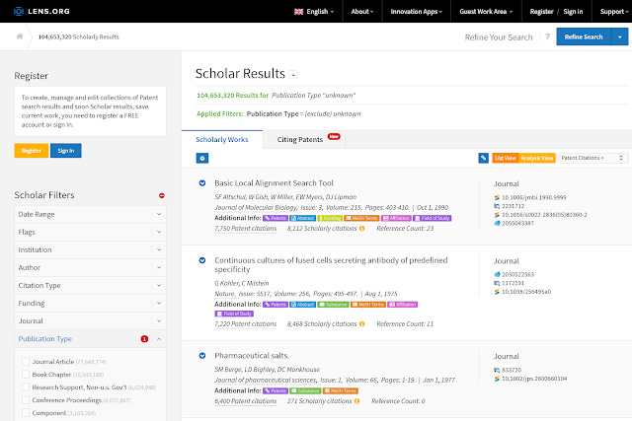Open the English language menu
This screenshot has height=421, width=632.
[314, 12]
